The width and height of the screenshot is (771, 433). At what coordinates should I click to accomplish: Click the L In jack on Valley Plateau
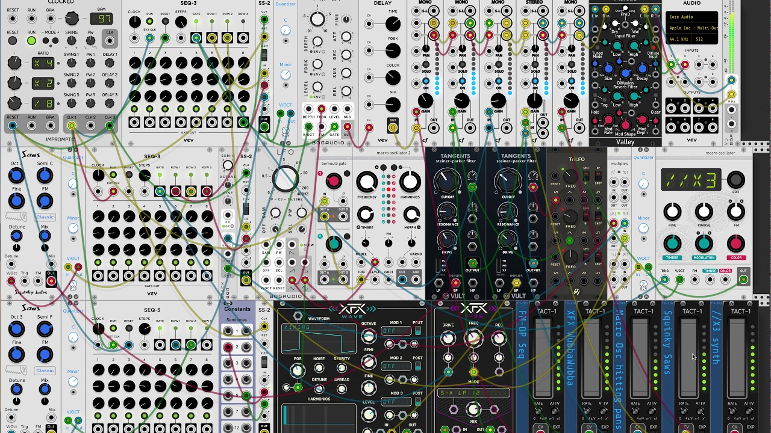coord(595,10)
